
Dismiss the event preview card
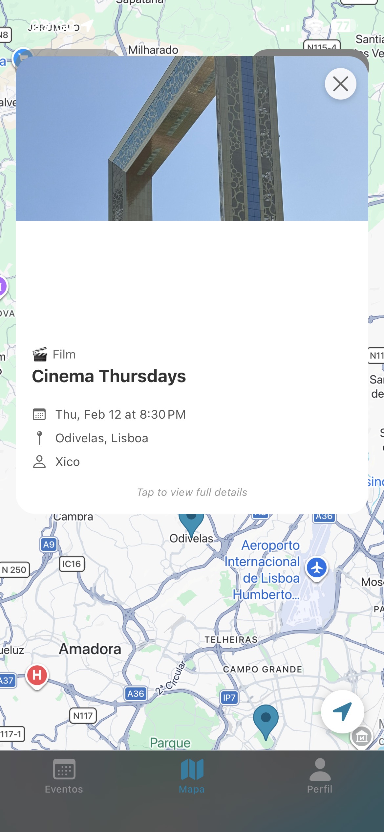coord(341,84)
